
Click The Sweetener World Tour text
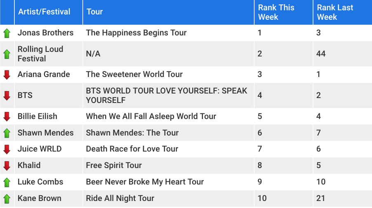pyautogui.click(x=134, y=75)
